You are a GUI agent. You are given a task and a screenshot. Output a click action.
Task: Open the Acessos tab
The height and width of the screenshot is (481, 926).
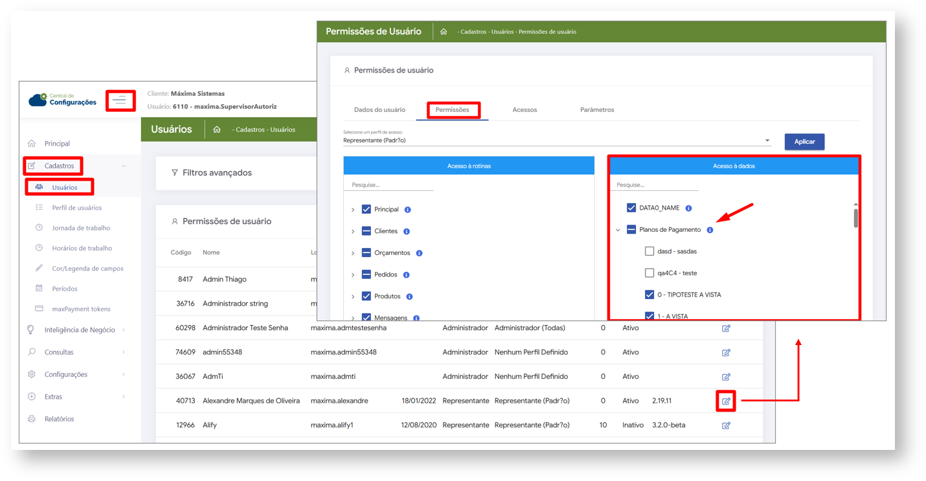pos(525,110)
